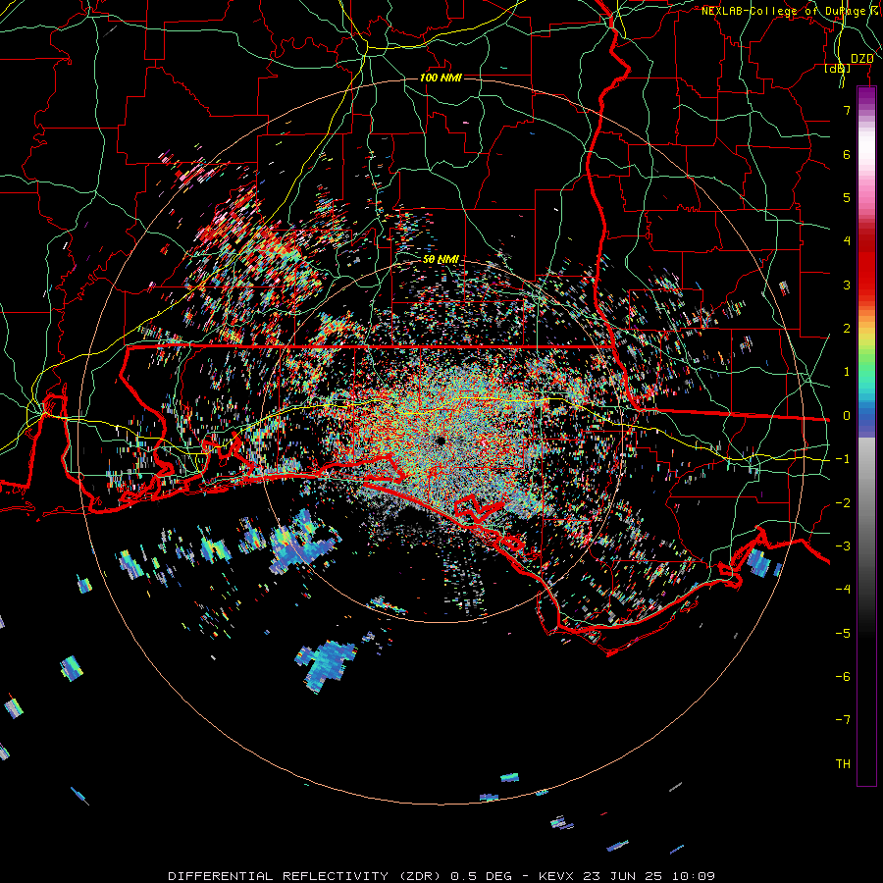The width and height of the screenshot is (883, 883).
Task: Click the -1 value on the color scale
Action: point(843,459)
